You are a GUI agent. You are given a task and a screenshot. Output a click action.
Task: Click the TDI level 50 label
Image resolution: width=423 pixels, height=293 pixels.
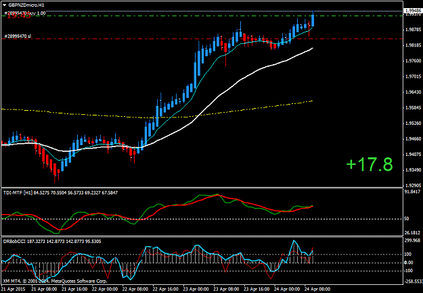[x=406, y=219]
